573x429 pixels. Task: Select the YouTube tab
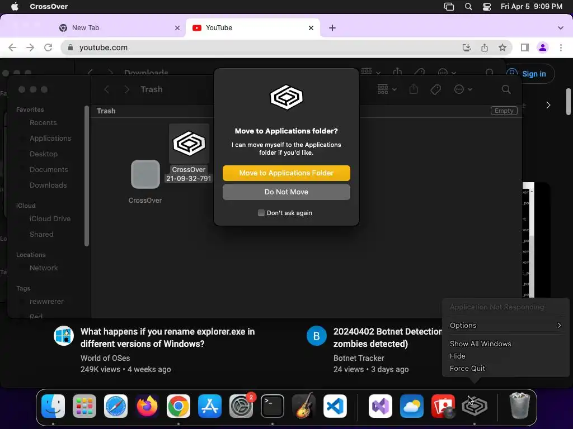[253, 28]
